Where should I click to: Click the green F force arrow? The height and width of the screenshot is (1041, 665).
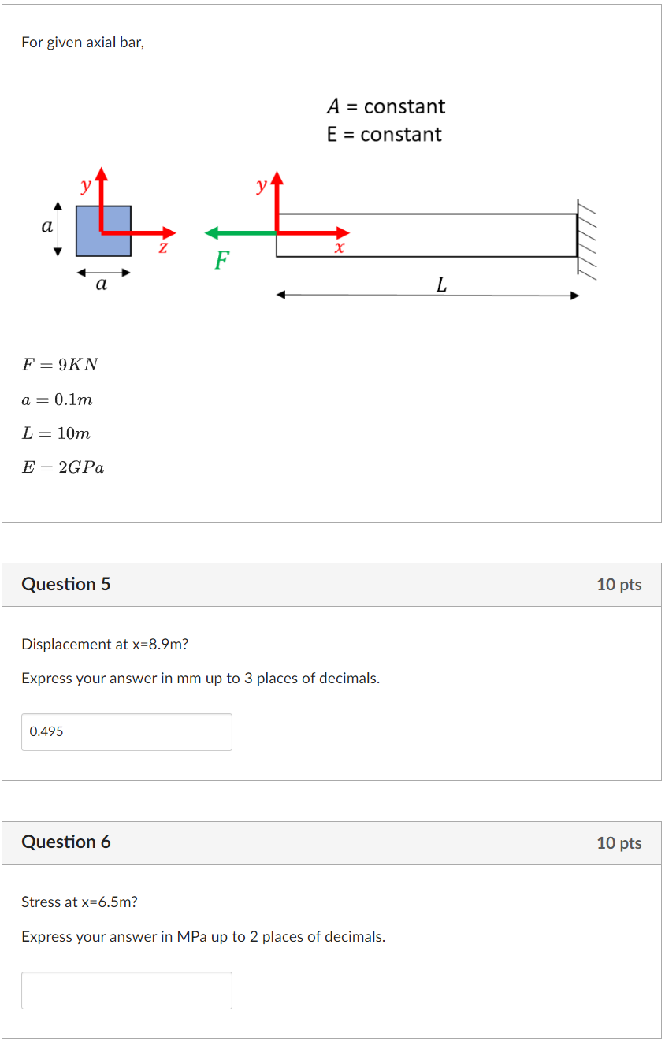pos(236,232)
